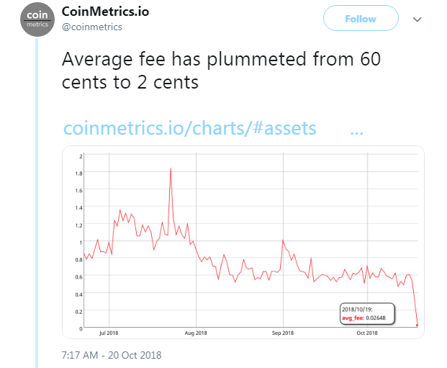
Task: Click the Oct 2018 axis label
Action: (x=367, y=333)
